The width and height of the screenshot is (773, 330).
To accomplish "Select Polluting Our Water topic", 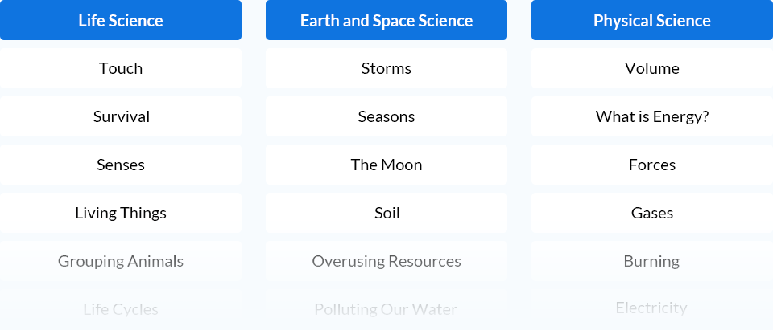I will (386, 309).
